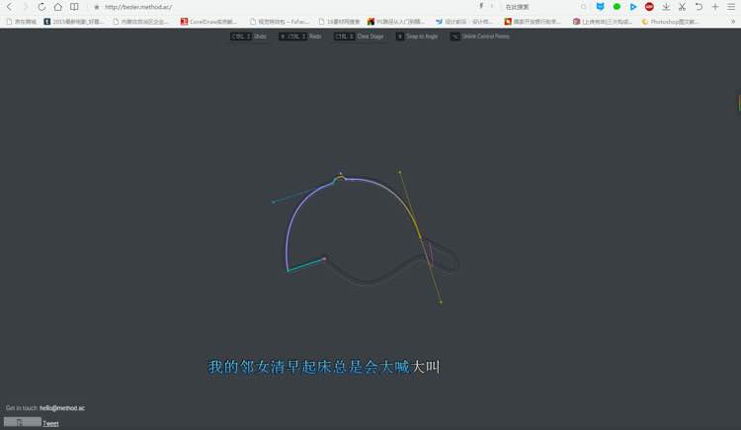Click the star icon beside the URL

(97, 7)
